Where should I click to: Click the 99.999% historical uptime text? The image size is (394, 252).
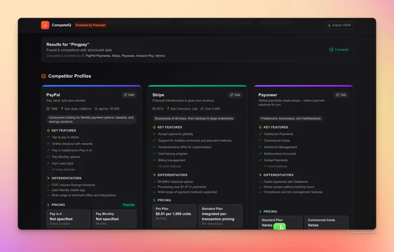pos(175,182)
